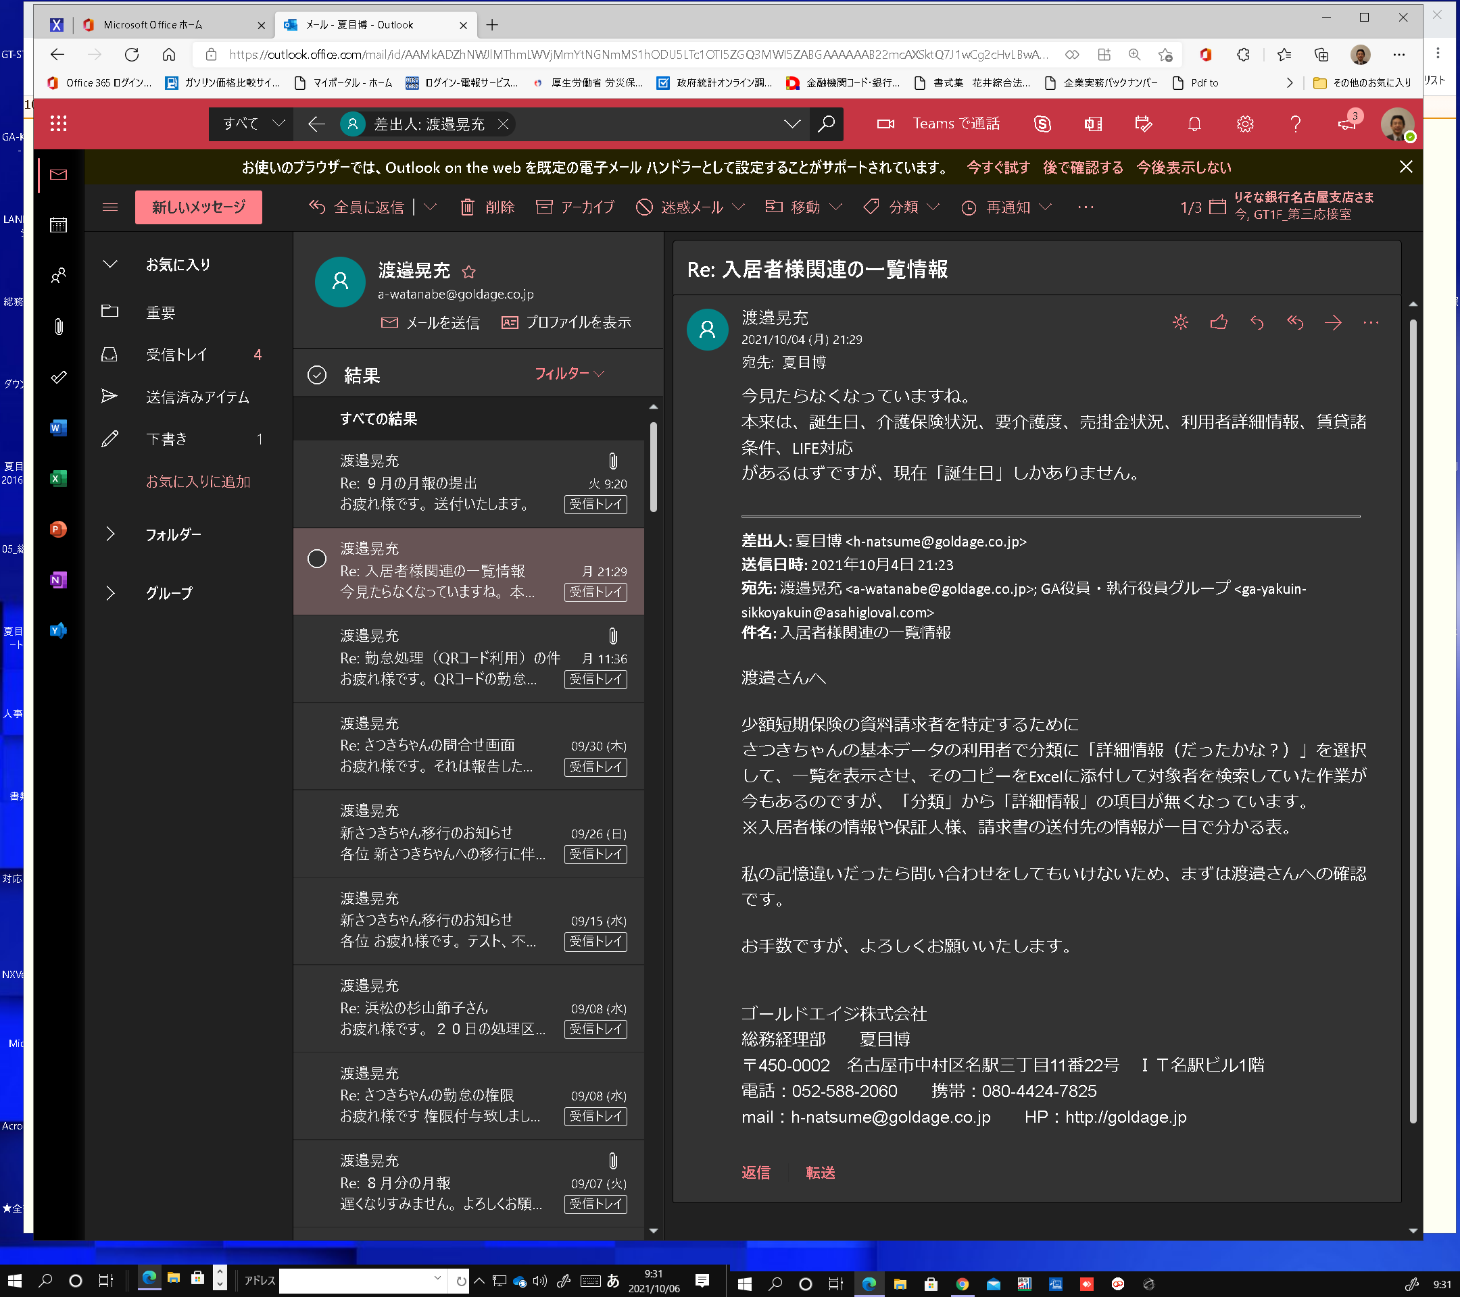This screenshot has width=1460, height=1297.
Task: Open the People contacts icon in sidebar
Action: click(59, 276)
